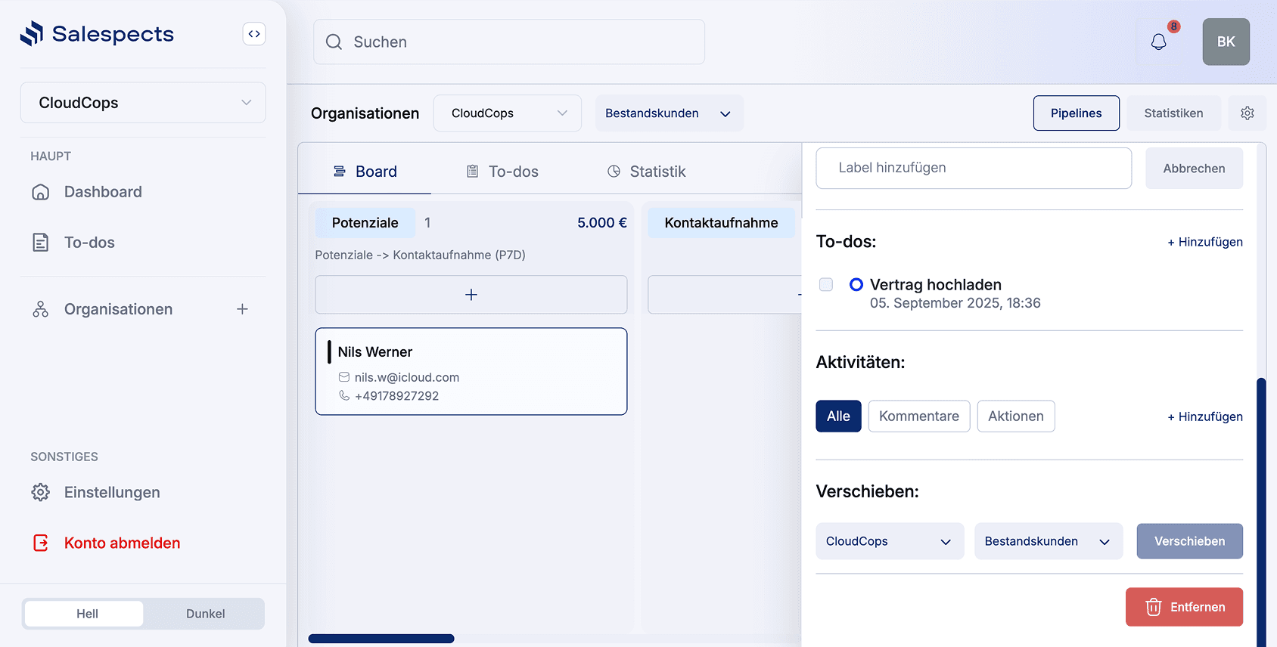Switch to the Statistik tab
The image size is (1277, 647).
(647, 172)
